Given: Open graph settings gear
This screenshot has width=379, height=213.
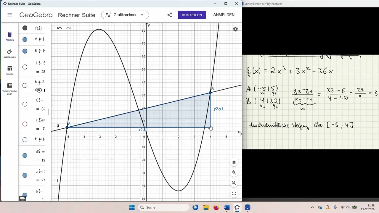Looking at the screenshot, I should click(x=235, y=29).
